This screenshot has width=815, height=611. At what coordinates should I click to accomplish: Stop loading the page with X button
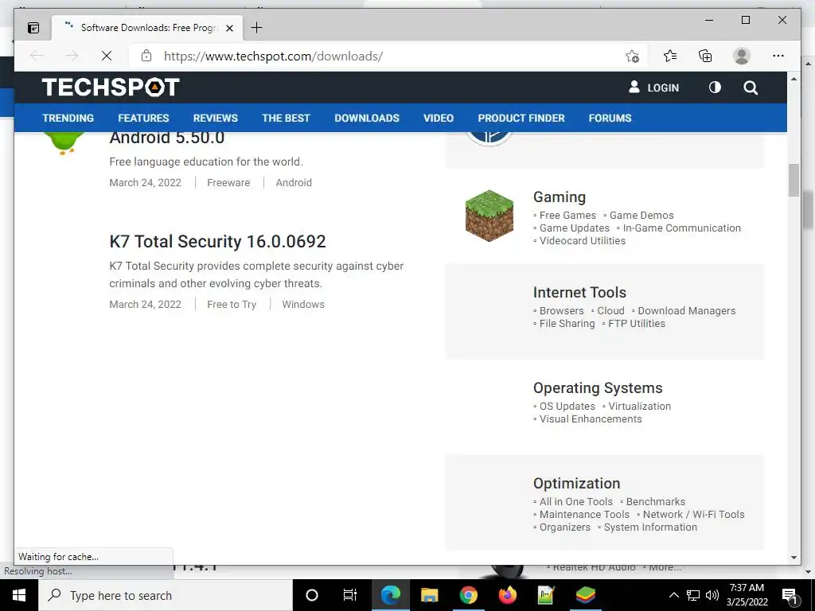107,56
